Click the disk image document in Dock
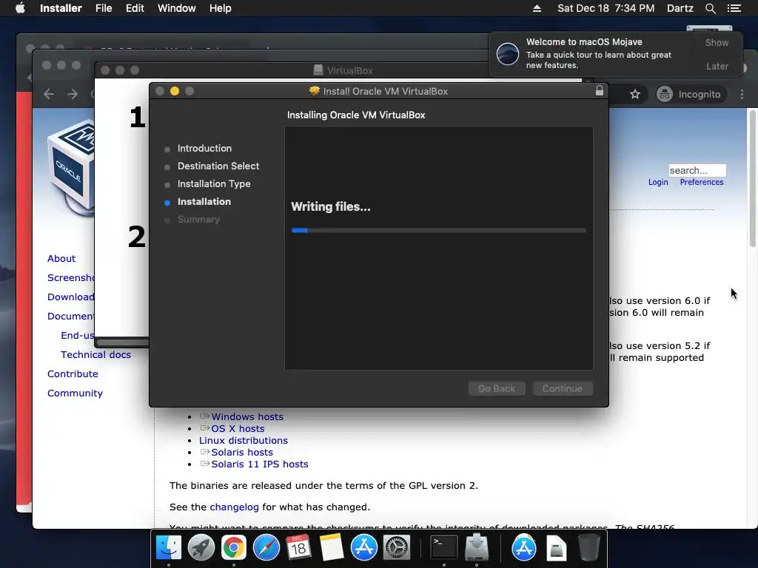This screenshot has height=568, width=758. (557, 548)
